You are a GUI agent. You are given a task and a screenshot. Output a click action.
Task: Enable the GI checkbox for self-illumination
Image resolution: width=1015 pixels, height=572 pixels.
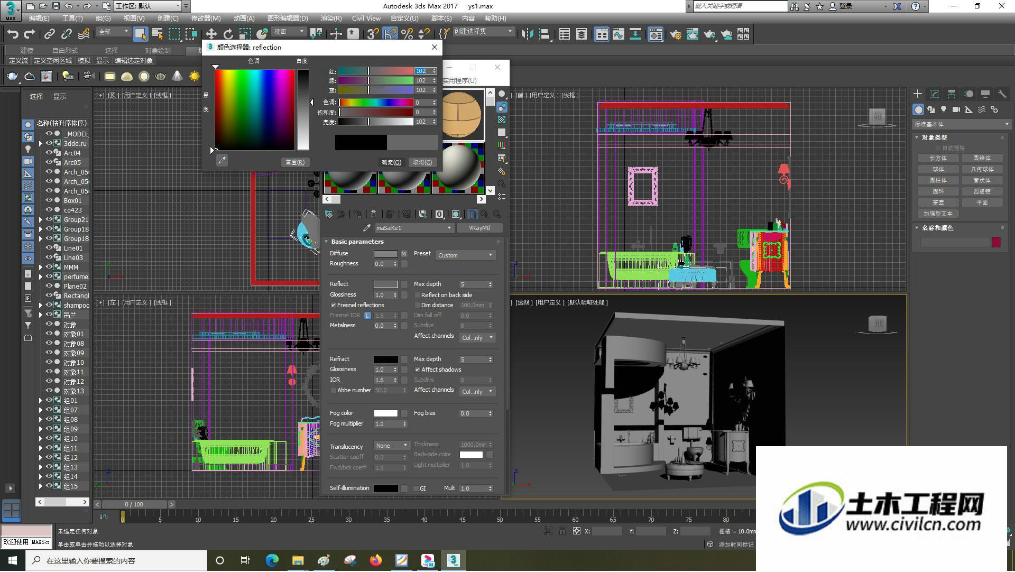[x=416, y=488]
